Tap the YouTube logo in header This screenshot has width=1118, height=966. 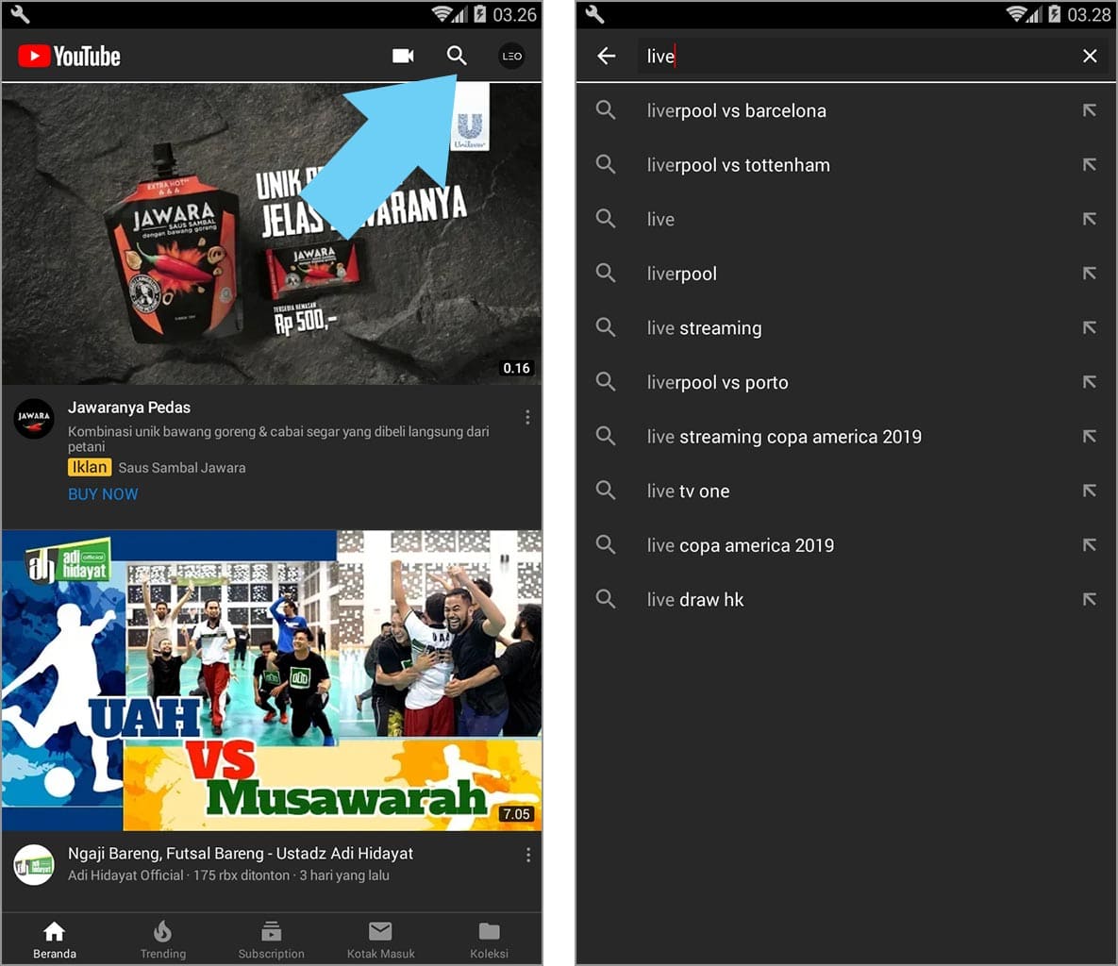[69, 56]
